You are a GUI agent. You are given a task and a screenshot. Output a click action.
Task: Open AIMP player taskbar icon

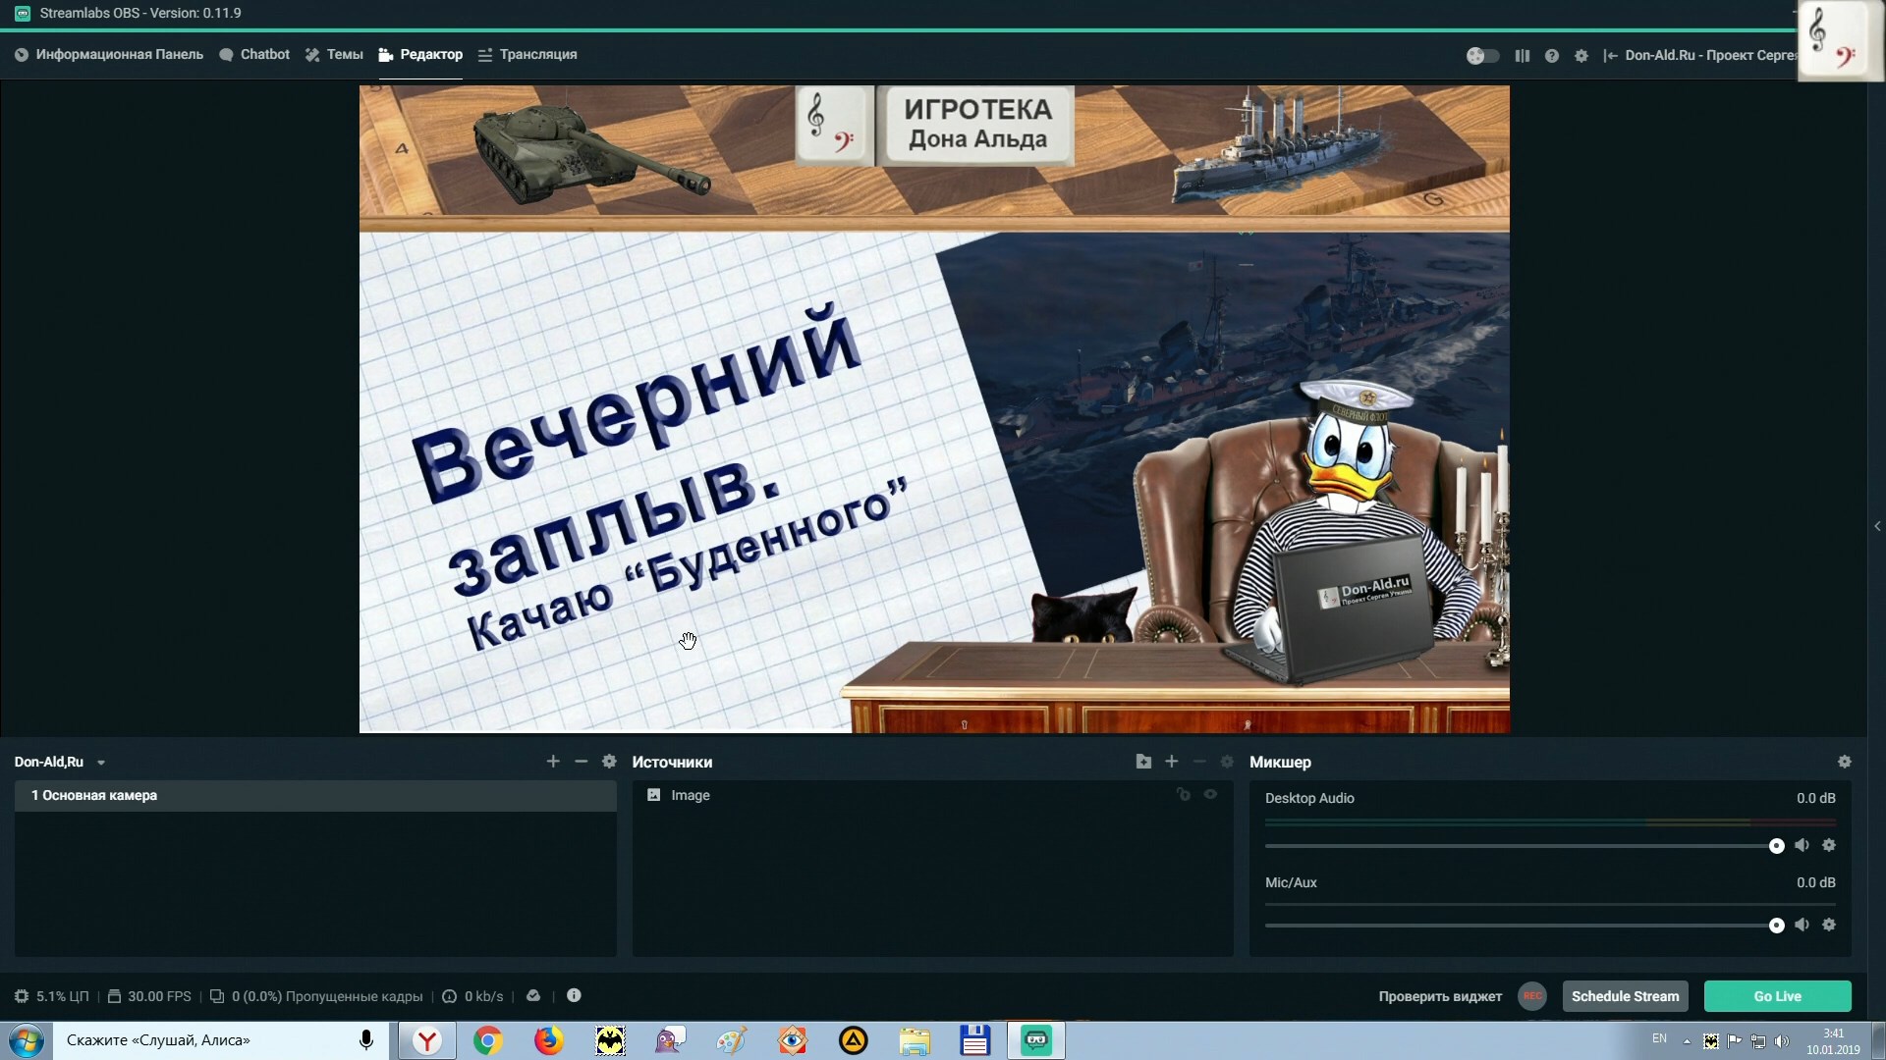pyautogui.click(x=854, y=1040)
